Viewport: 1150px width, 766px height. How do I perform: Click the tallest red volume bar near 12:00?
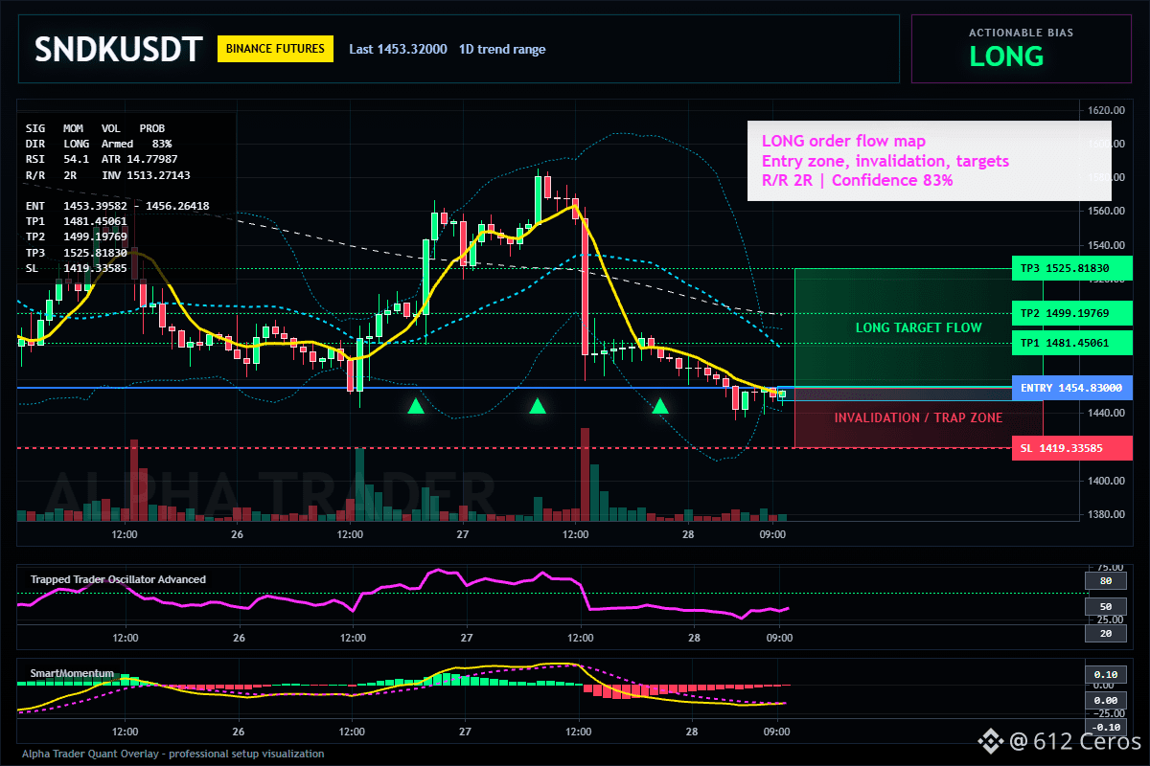point(585,474)
